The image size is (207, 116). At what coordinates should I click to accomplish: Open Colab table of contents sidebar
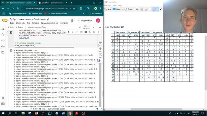coord(3,29)
